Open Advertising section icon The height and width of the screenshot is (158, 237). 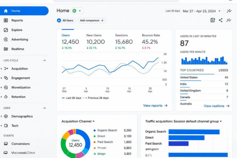tap(6, 39)
